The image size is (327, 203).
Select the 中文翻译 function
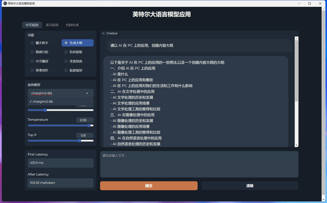[44, 61]
